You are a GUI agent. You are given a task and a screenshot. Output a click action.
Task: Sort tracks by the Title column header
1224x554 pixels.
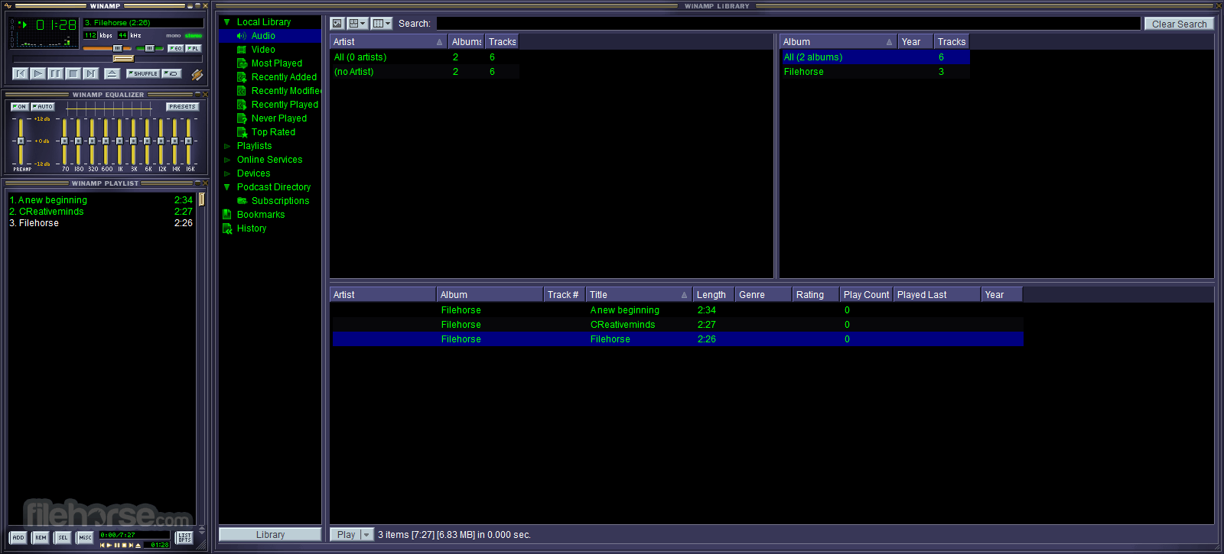(639, 295)
